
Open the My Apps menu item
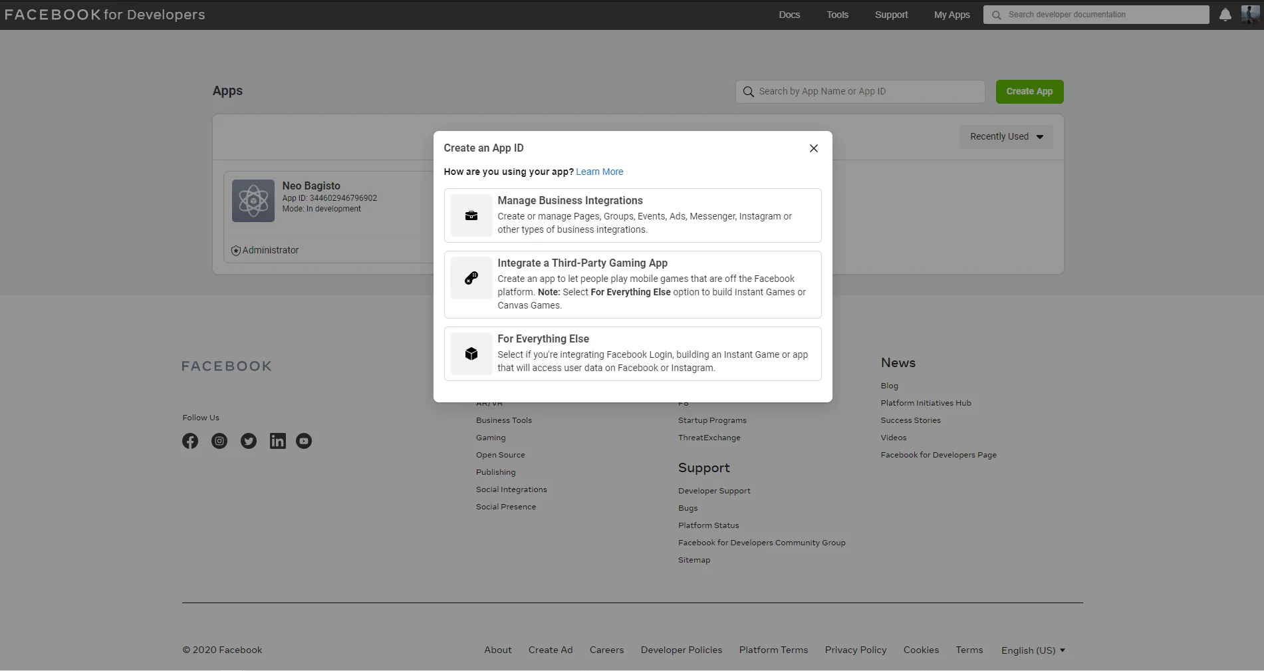pos(951,15)
